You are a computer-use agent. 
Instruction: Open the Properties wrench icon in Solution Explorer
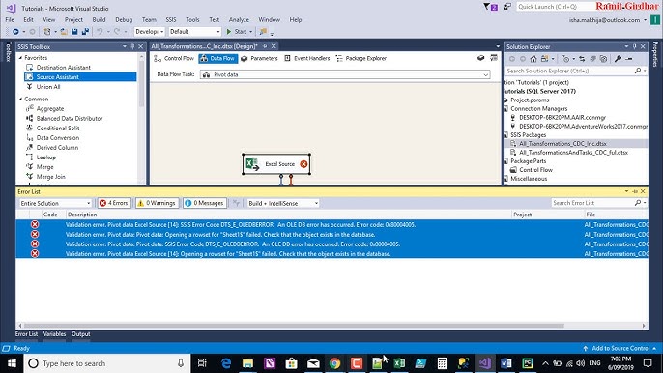tap(618, 59)
